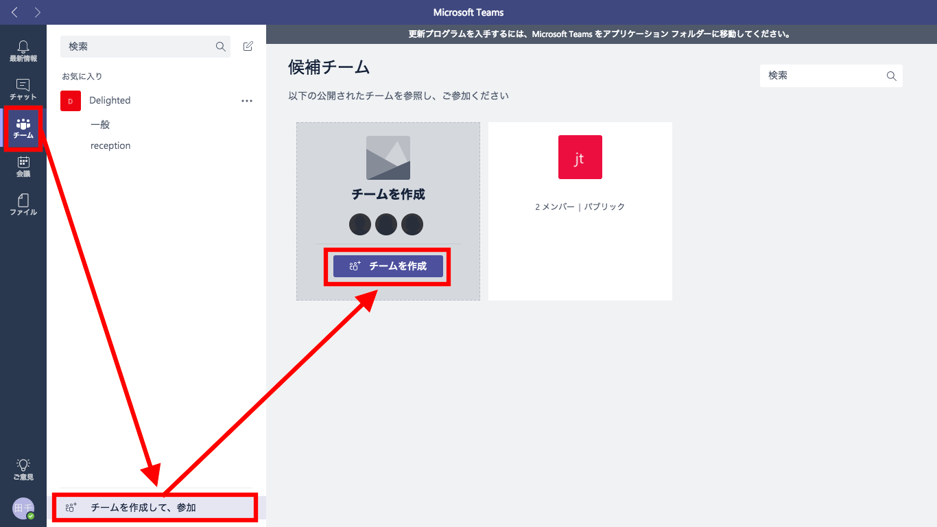The image size is (937, 527).
Task: Click チームを作成して、参加 at the panel bottom
Action: tap(155, 508)
